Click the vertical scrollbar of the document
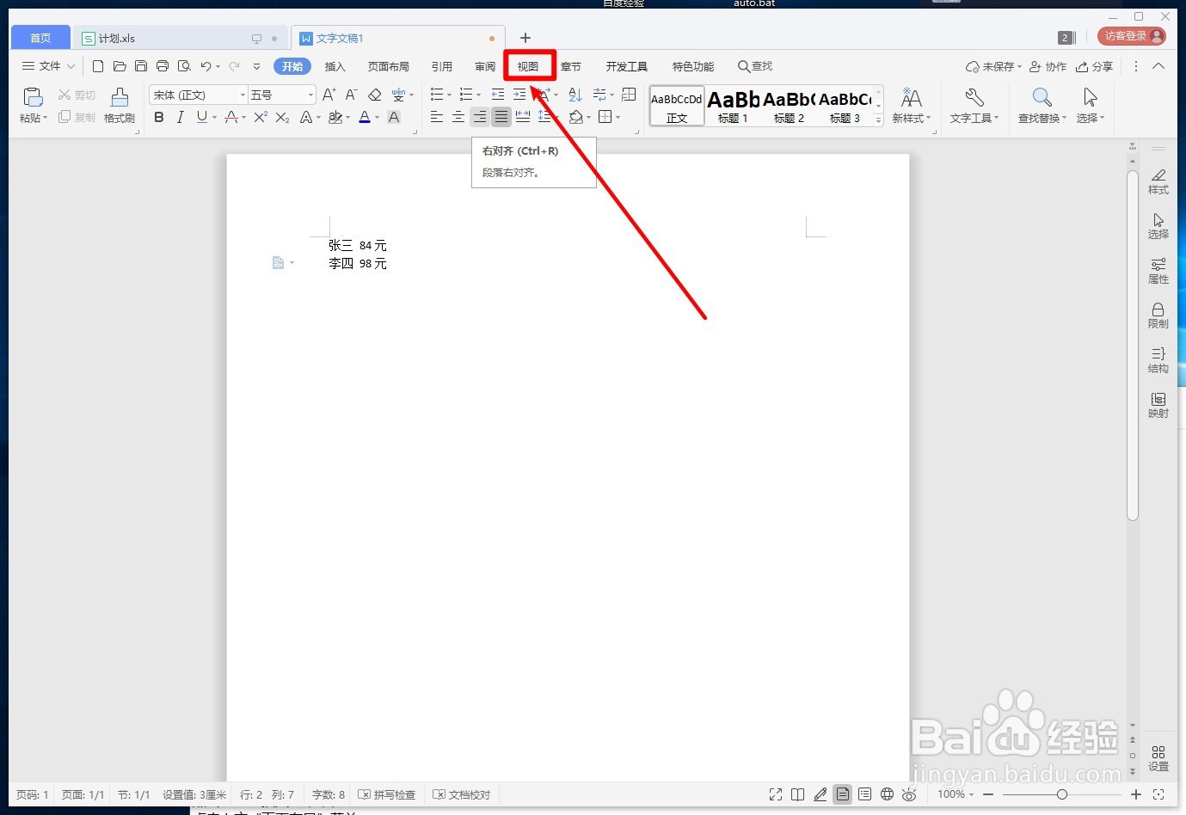 click(x=1133, y=344)
